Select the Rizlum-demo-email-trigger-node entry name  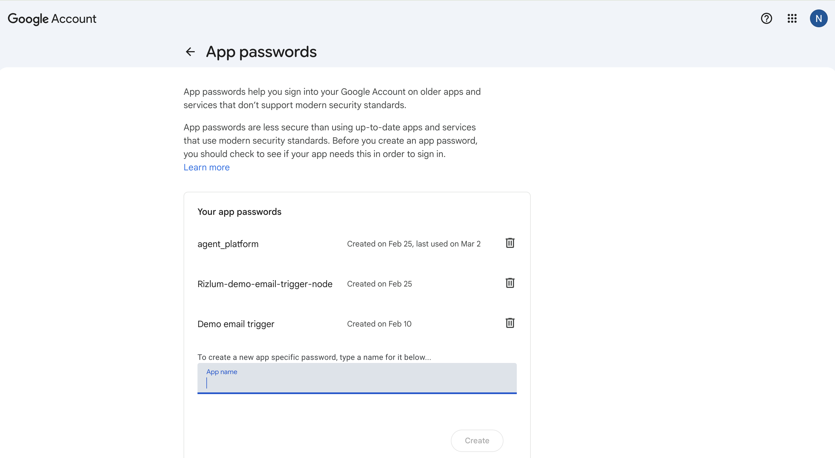[265, 284]
